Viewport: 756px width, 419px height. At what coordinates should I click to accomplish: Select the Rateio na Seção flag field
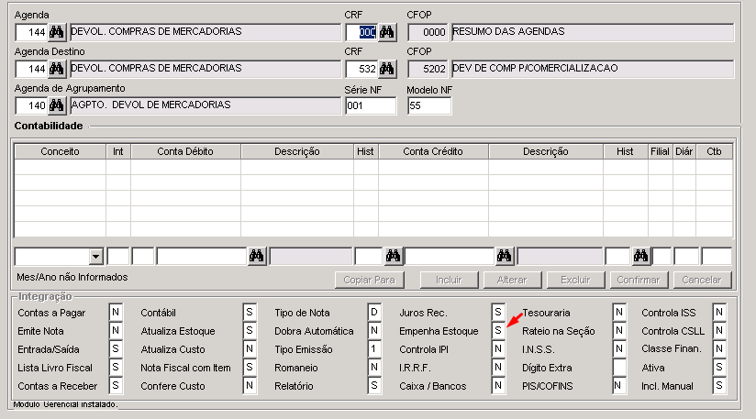pos(619,330)
